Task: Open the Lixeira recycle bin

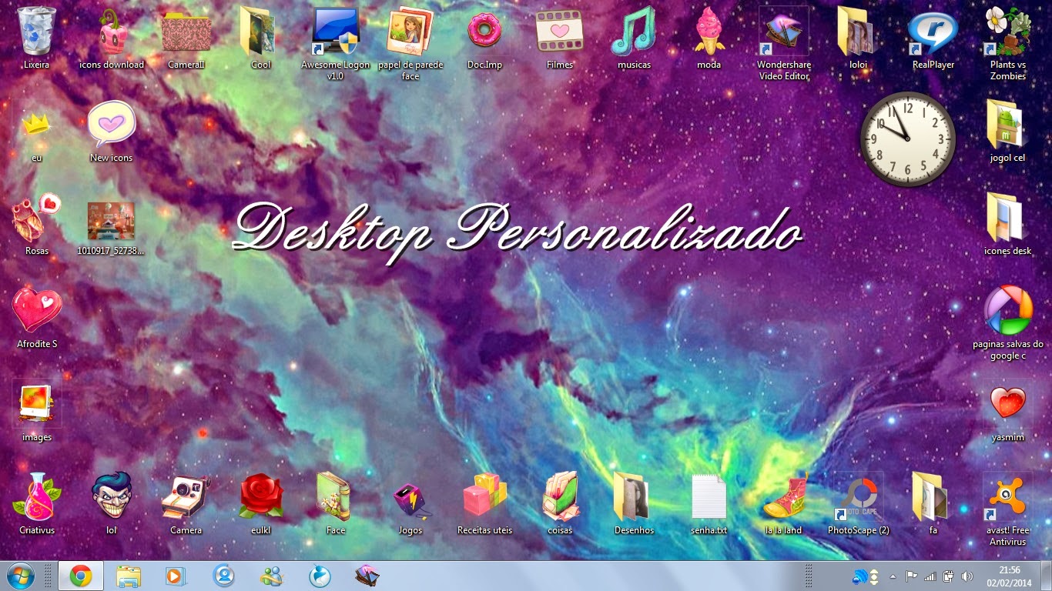Action: (x=35, y=35)
